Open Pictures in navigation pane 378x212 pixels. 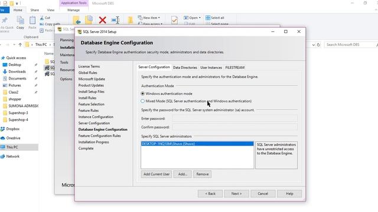pyautogui.click(x=14, y=85)
